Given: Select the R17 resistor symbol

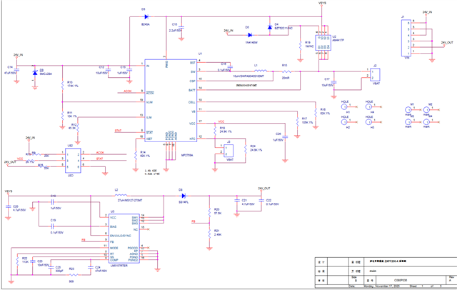Looking at the screenshot, I should [x=297, y=121].
